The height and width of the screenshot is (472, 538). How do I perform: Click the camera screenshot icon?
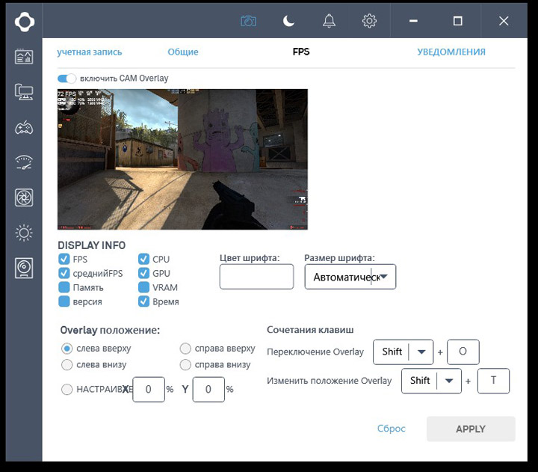pyautogui.click(x=248, y=21)
